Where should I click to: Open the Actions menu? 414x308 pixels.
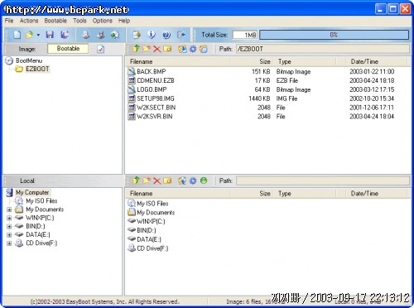(x=29, y=21)
